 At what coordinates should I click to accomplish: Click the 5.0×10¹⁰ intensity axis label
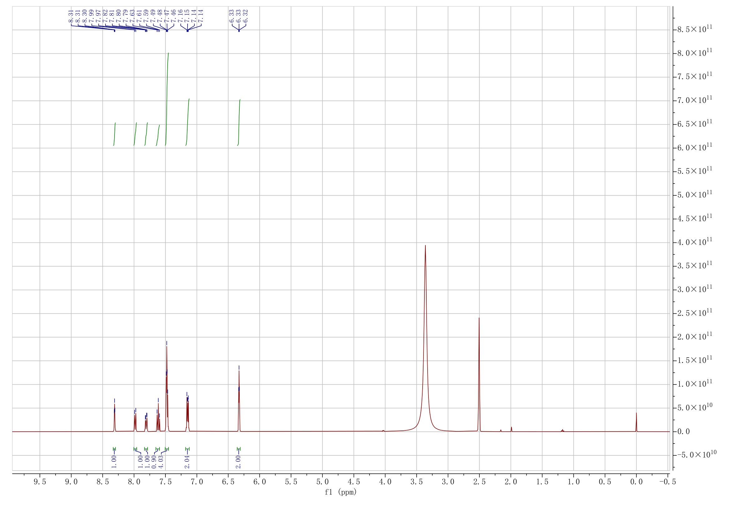coord(695,407)
